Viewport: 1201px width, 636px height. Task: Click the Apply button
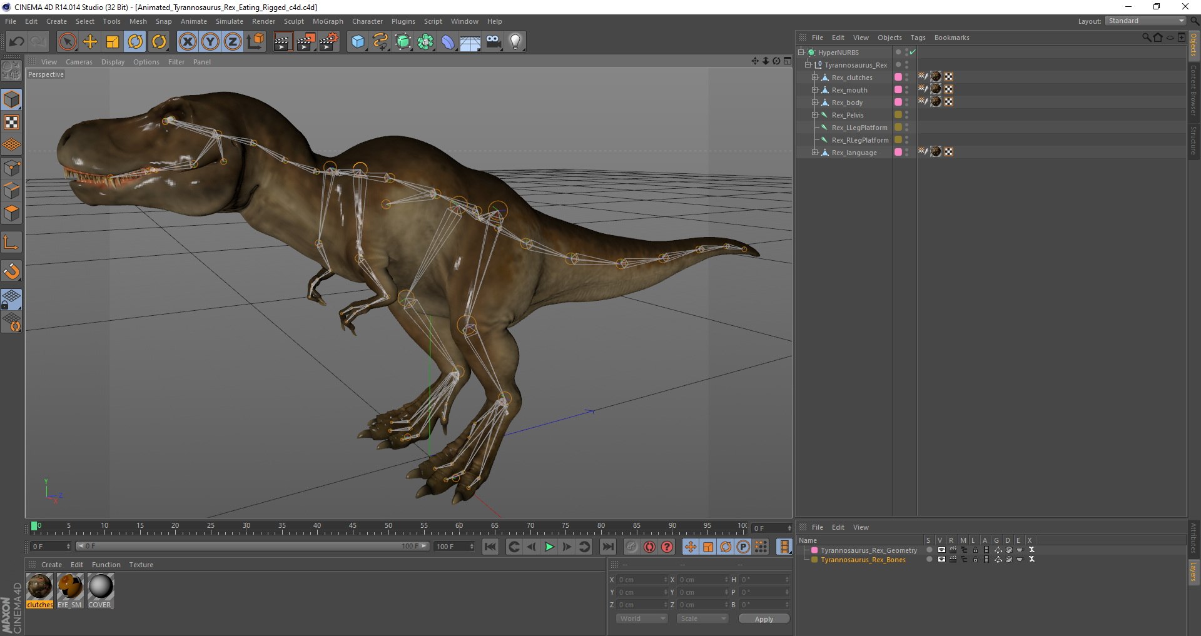coord(764,619)
